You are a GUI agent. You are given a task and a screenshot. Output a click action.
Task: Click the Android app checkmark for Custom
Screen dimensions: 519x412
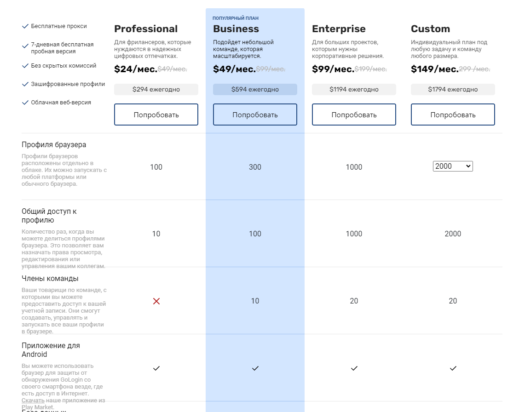coord(453,368)
